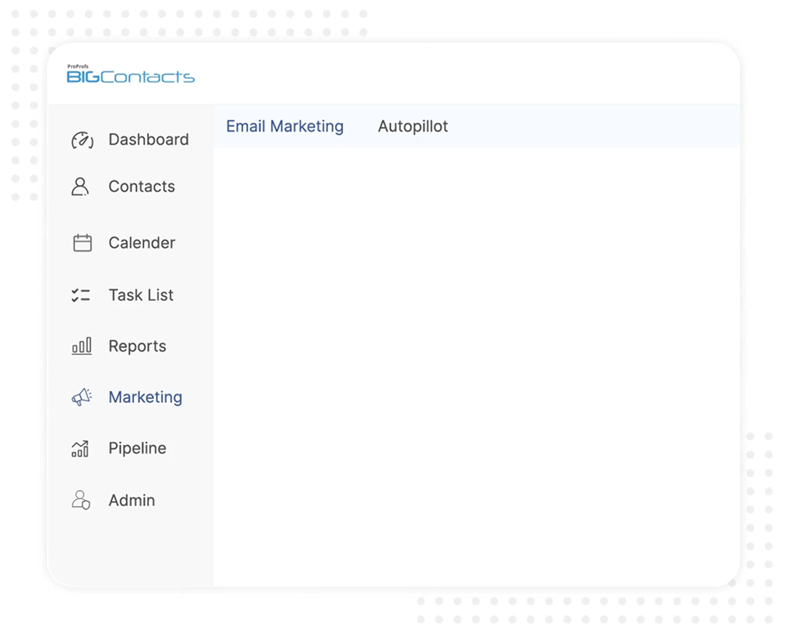Click the BIGContacts logo
Screen dimensions: 787x636
click(x=130, y=77)
